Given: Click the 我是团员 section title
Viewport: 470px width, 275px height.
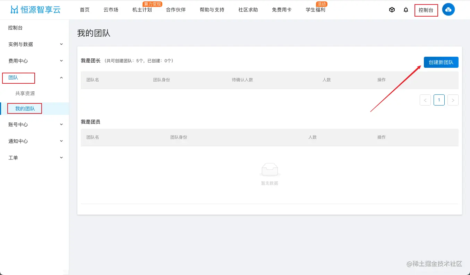Looking at the screenshot, I should [91, 122].
